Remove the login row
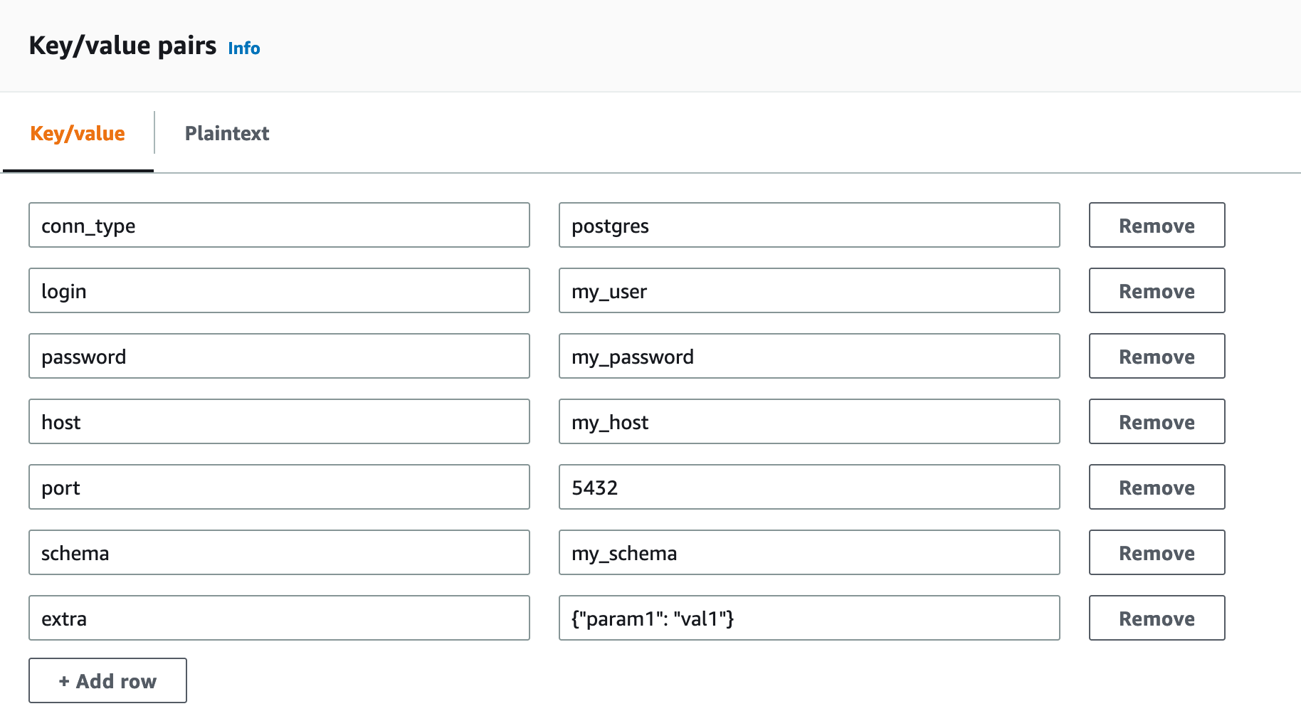 pyautogui.click(x=1156, y=290)
